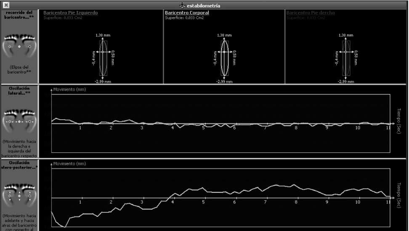
Task: Open the Baricentro Pie Izquierdo heading link
Action: coord(70,13)
